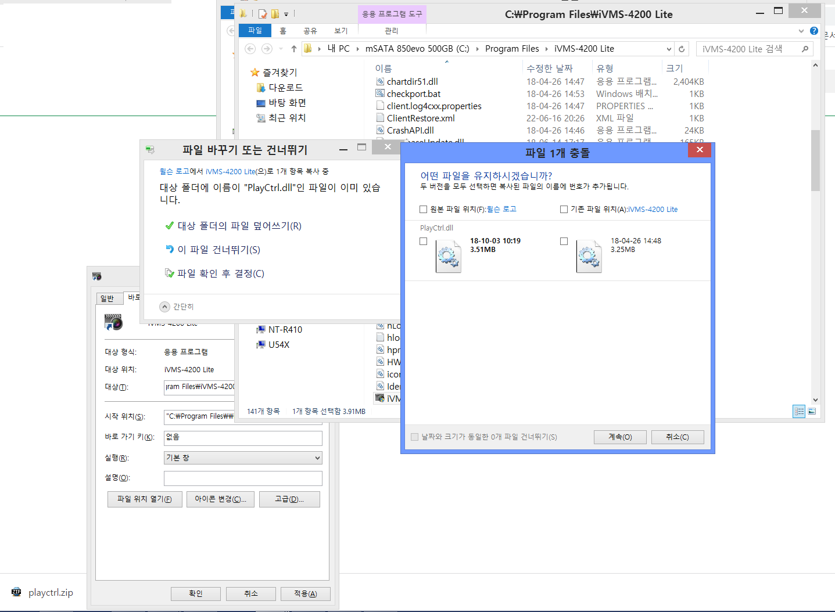This screenshot has width=835, height=612.
Task: Click the 파일 위치 열기 button
Action: [145, 499]
